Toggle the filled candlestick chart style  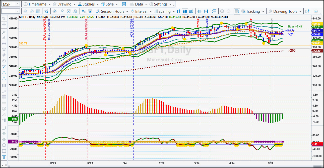click(185, 11)
